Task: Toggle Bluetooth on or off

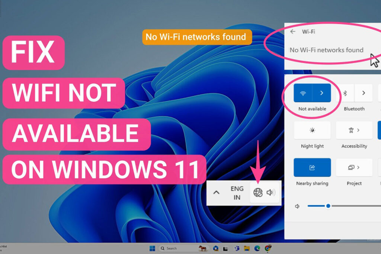Action: pos(345,93)
